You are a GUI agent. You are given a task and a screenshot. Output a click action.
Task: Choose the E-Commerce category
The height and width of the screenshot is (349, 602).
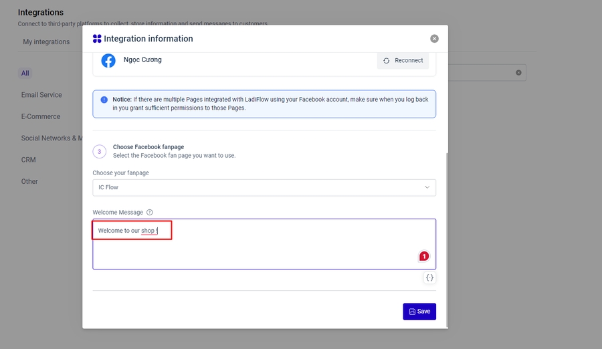click(41, 116)
